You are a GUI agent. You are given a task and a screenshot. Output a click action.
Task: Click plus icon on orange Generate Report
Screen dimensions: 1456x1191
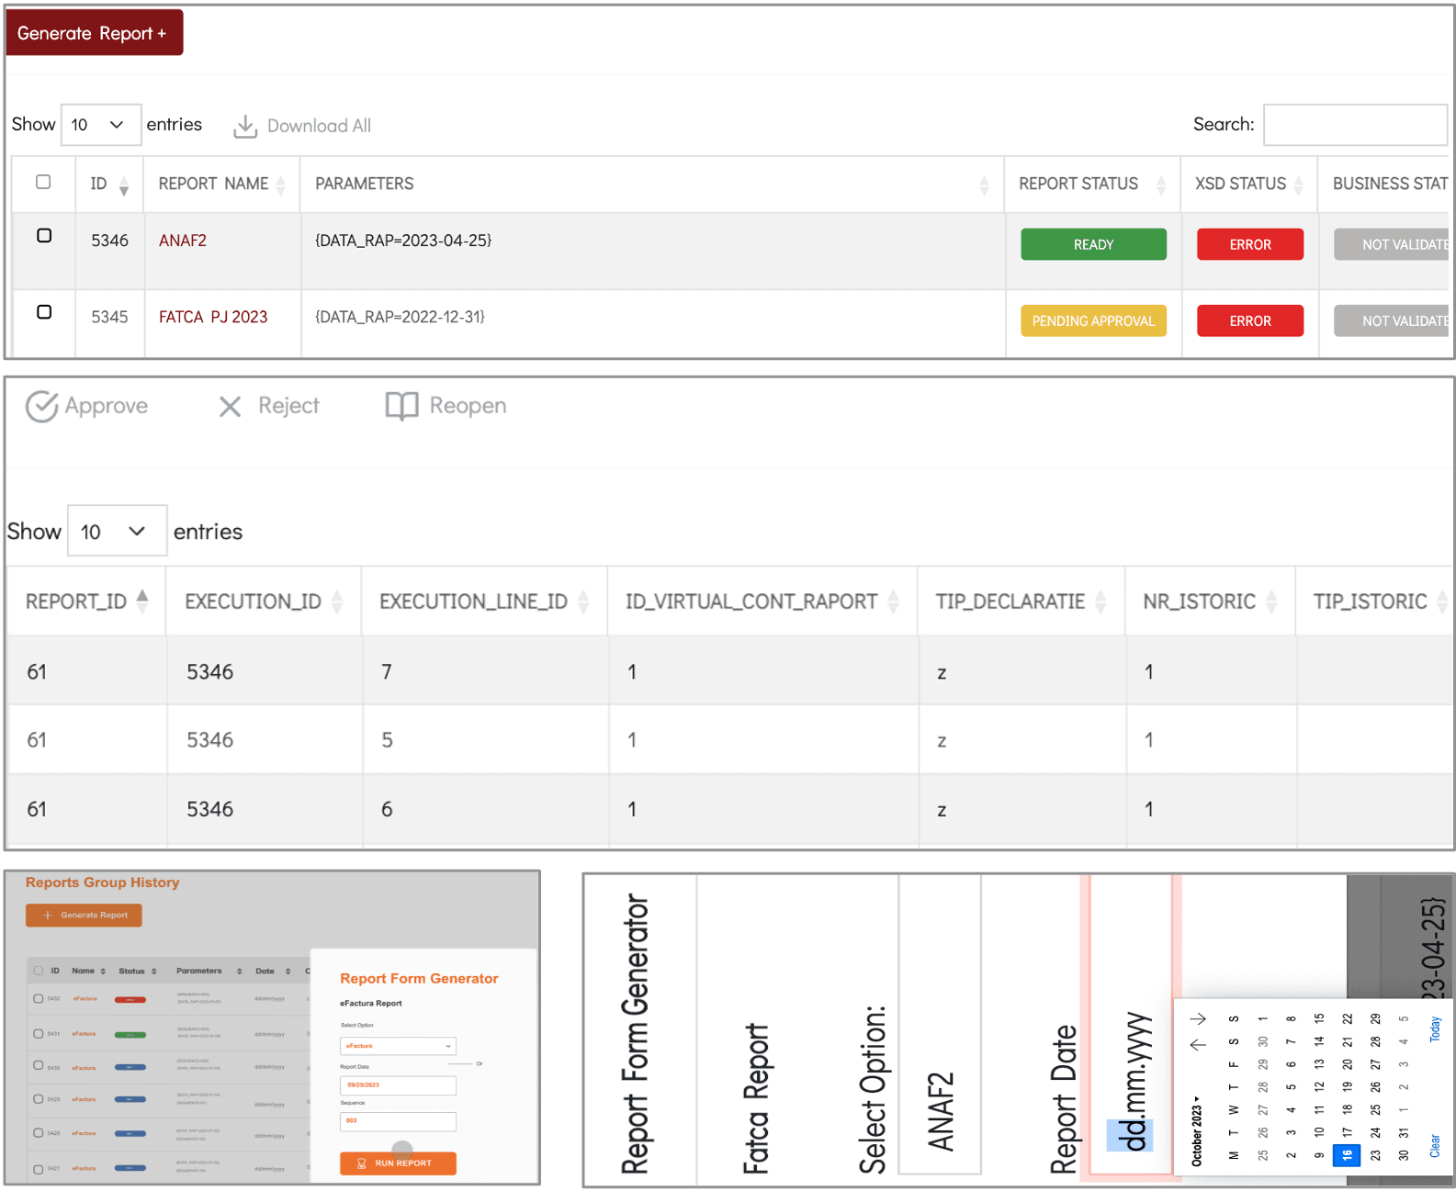click(x=47, y=916)
